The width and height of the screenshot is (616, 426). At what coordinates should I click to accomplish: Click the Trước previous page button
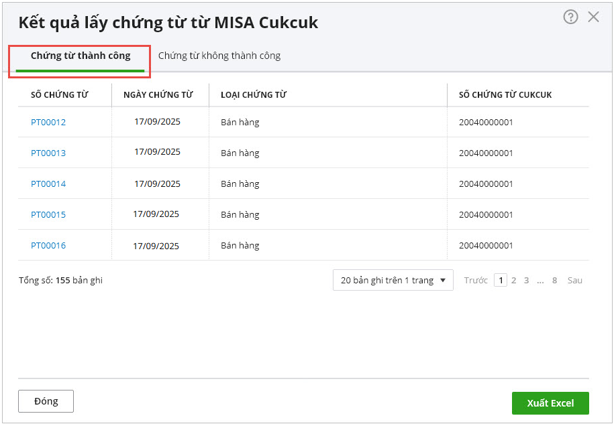click(476, 281)
